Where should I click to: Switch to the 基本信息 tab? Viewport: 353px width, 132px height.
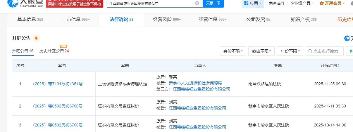(x=30, y=20)
